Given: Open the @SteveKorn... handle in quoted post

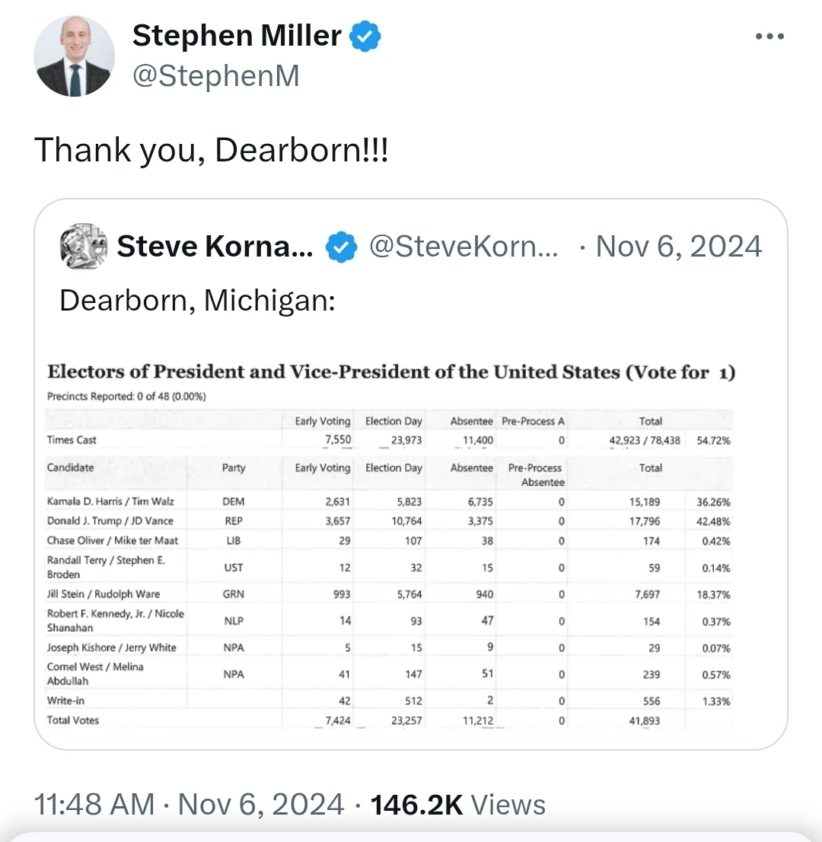Looking at the screenshot, I should pos(463,247).
